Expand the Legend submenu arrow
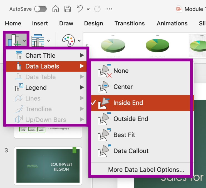Screen dimensions: 206x188 tap(82, 87)
